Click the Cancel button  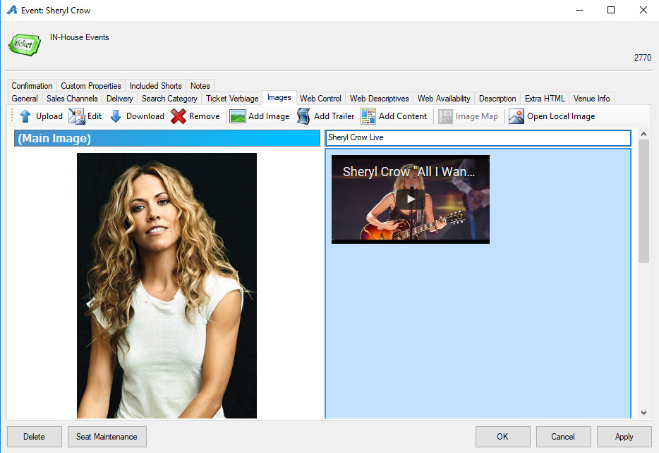563,437
